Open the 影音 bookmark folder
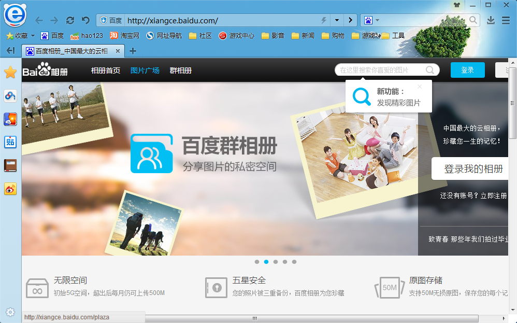 tap(272, 35)
